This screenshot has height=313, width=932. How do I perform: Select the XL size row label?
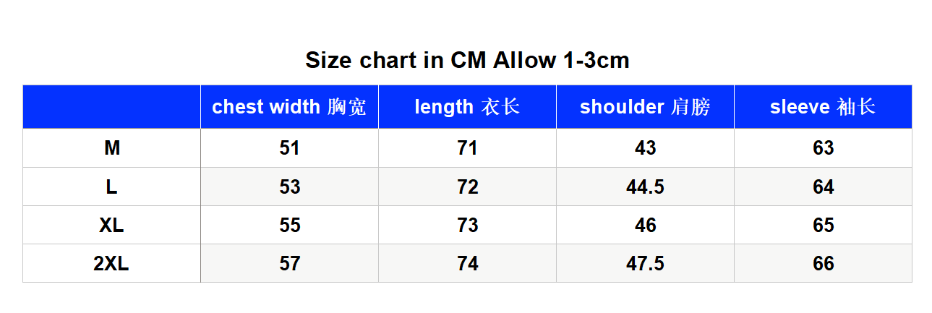(111, 225)
